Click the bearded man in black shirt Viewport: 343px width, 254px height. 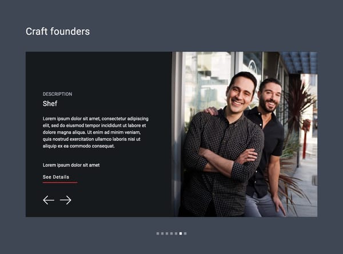pyautogui.click(x=268, y=144)
